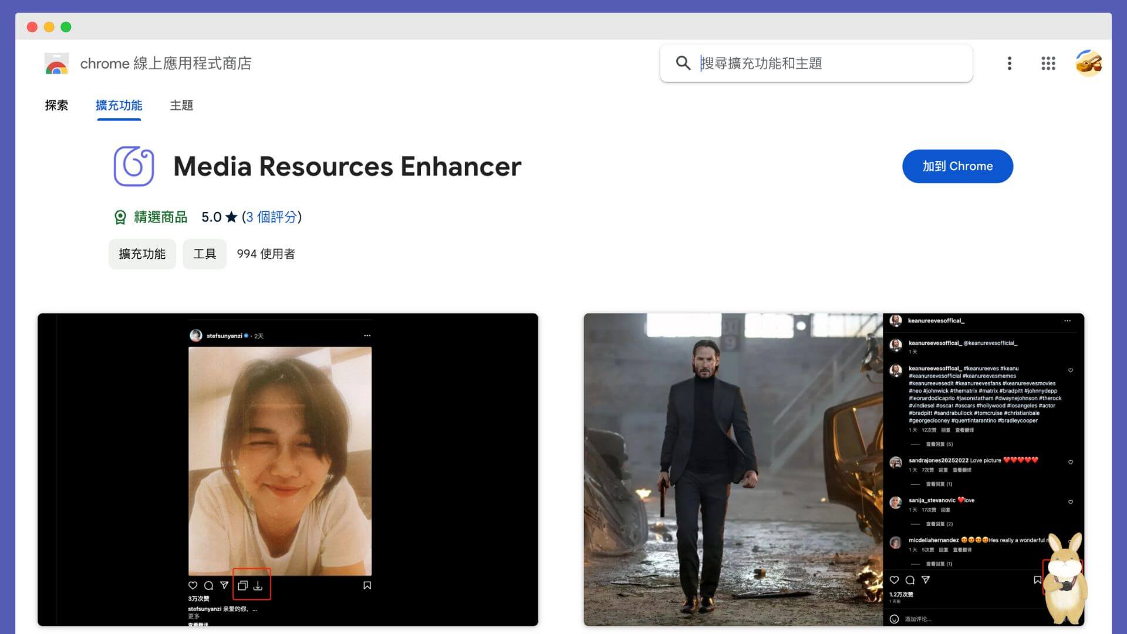Click the 工具 category chip
Image resolution: width=1127 pixels, height=634 pixels.
click(205, 254)
